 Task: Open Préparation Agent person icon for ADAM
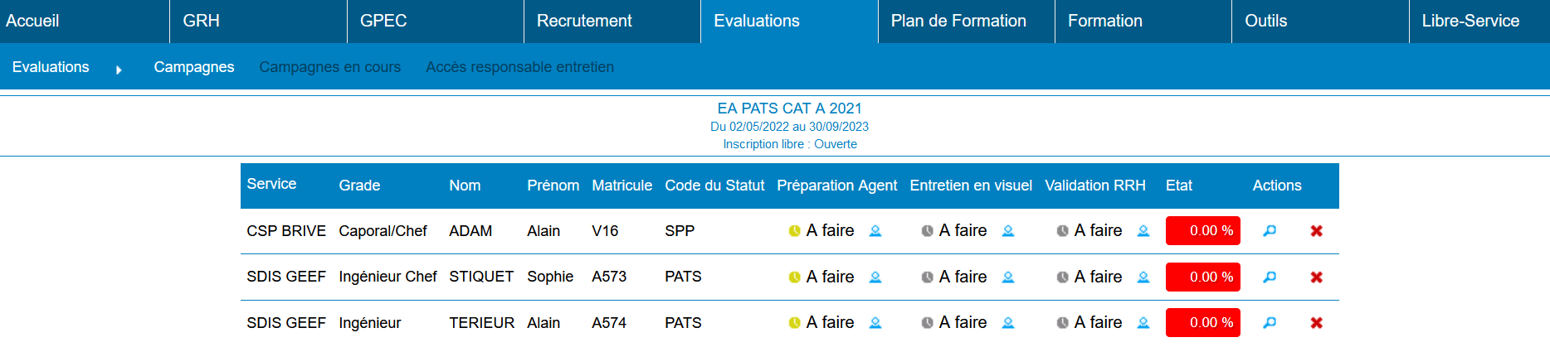[875, 231]
